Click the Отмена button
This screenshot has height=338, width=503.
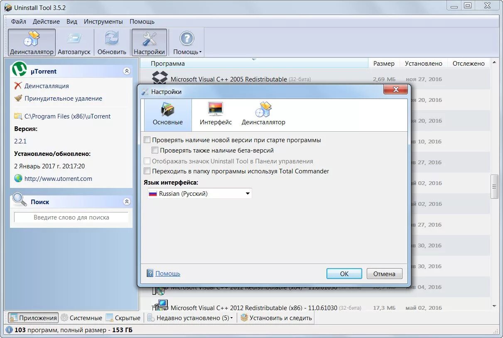[384, 274]
